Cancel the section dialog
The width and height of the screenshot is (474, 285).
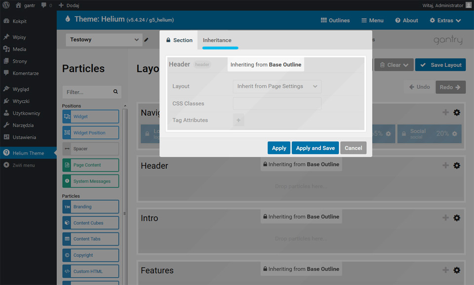click(x=354, y=148)
